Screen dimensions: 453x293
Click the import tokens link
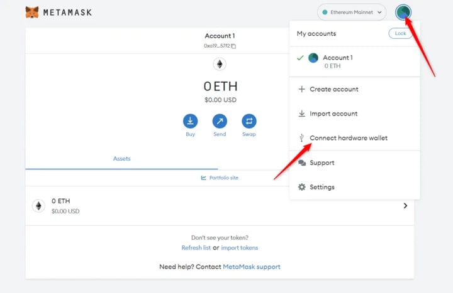240,248
